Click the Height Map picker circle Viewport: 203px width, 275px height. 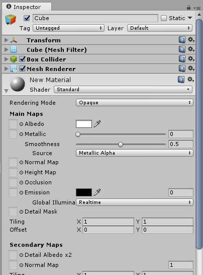(21, 173)
